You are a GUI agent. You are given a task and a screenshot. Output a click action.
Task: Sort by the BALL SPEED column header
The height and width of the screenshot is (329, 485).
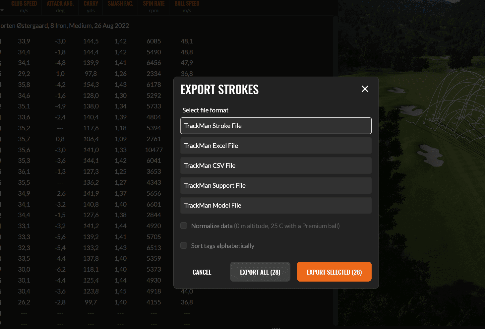[186, 7]
